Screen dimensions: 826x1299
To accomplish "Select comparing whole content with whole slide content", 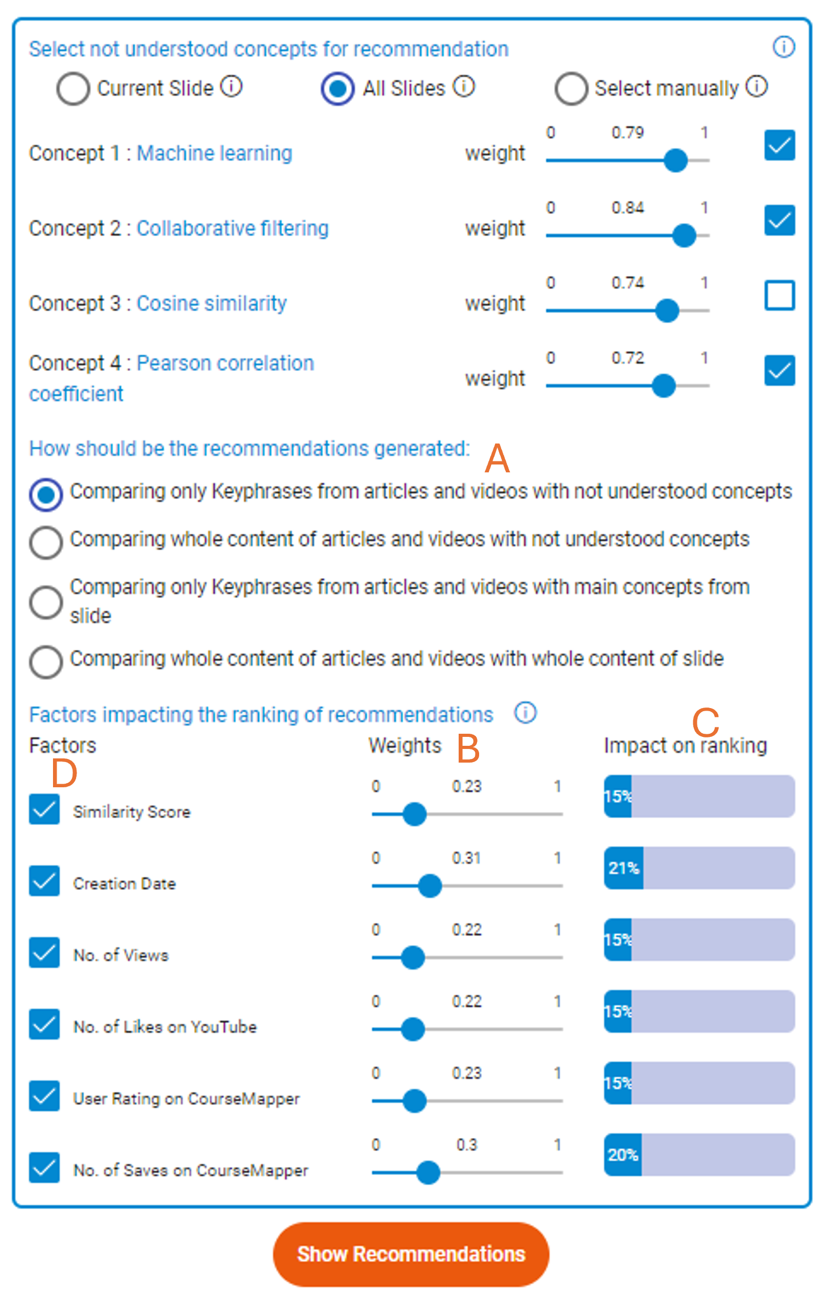I will (x=46, y=661).
